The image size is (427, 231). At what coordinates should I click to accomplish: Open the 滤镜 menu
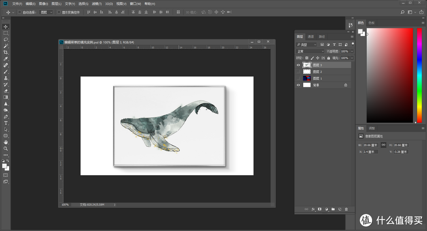point(97,3)
